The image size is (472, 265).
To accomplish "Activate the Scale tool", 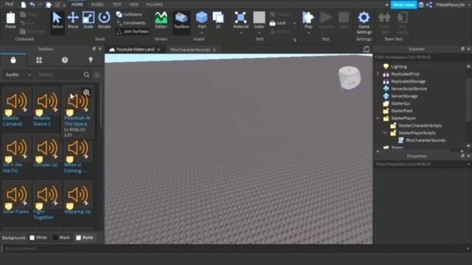I will [x=88, y=21].
